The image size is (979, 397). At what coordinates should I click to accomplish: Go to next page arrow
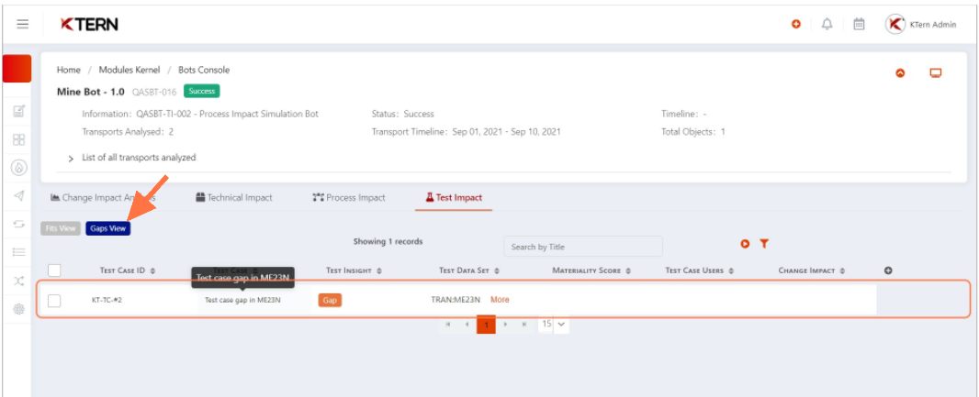coord(505,324)
